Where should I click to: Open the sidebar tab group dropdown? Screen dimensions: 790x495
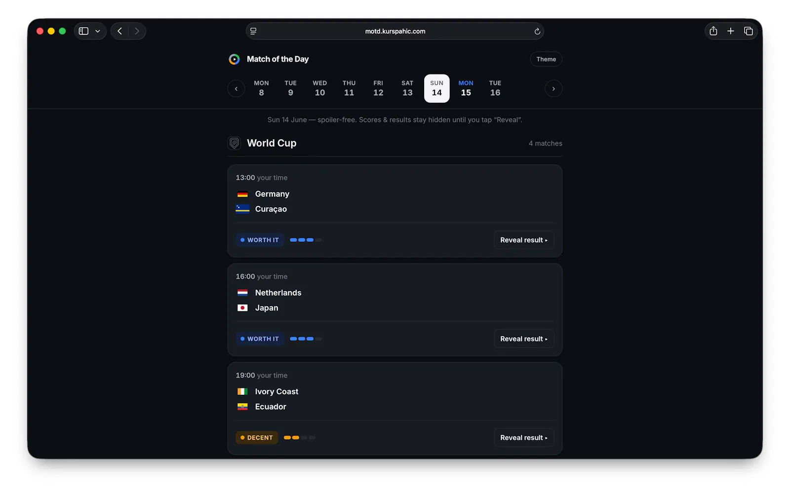pyautogui.click(x=98, y=31)
